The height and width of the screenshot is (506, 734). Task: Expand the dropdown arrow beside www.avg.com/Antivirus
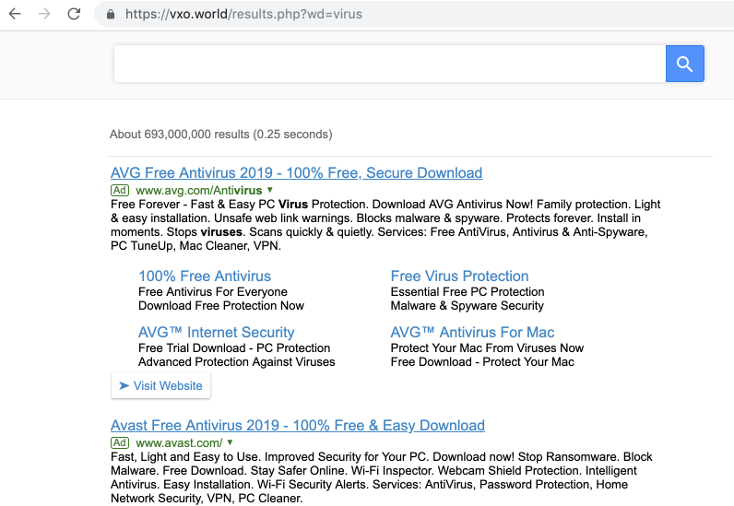point(270,190)
